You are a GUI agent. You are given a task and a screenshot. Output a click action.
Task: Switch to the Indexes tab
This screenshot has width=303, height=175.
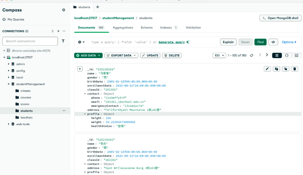coord(169,28)
